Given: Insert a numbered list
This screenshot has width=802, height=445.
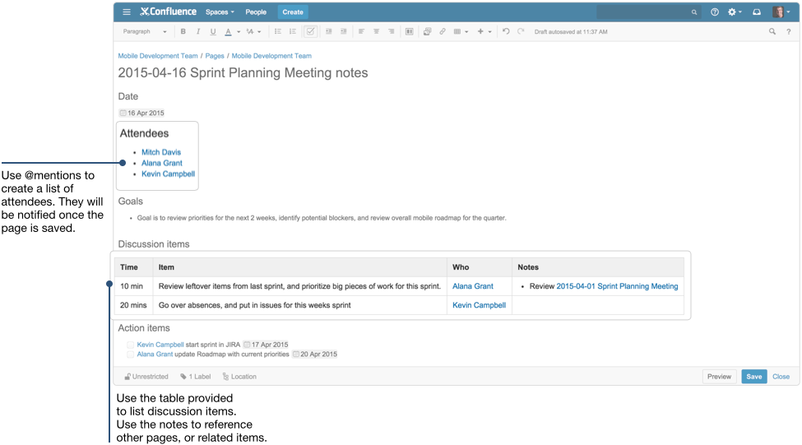Looking at the screenshot, I should (293, 32).
